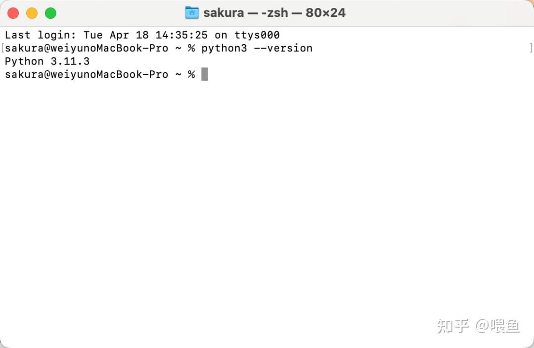The width and height of the screenshot is (534, 348).
Task: Click the "%" symbol on the first prompt
Action: (191, 48)
